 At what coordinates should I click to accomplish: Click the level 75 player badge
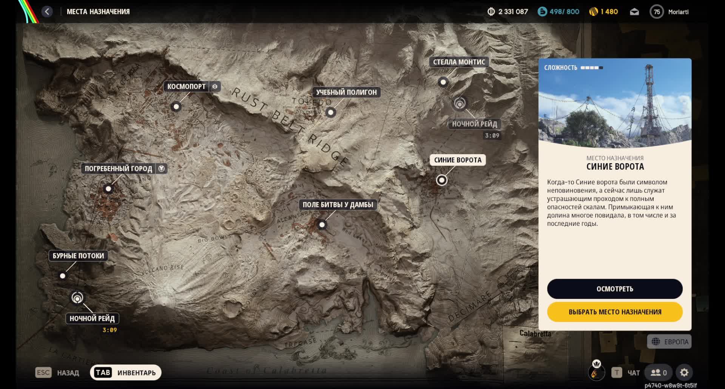657,12
